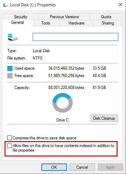This screenshot has height=174, width=126.
Task: Click the Windows drive icon beside name field
Action: tap(13, 37)
